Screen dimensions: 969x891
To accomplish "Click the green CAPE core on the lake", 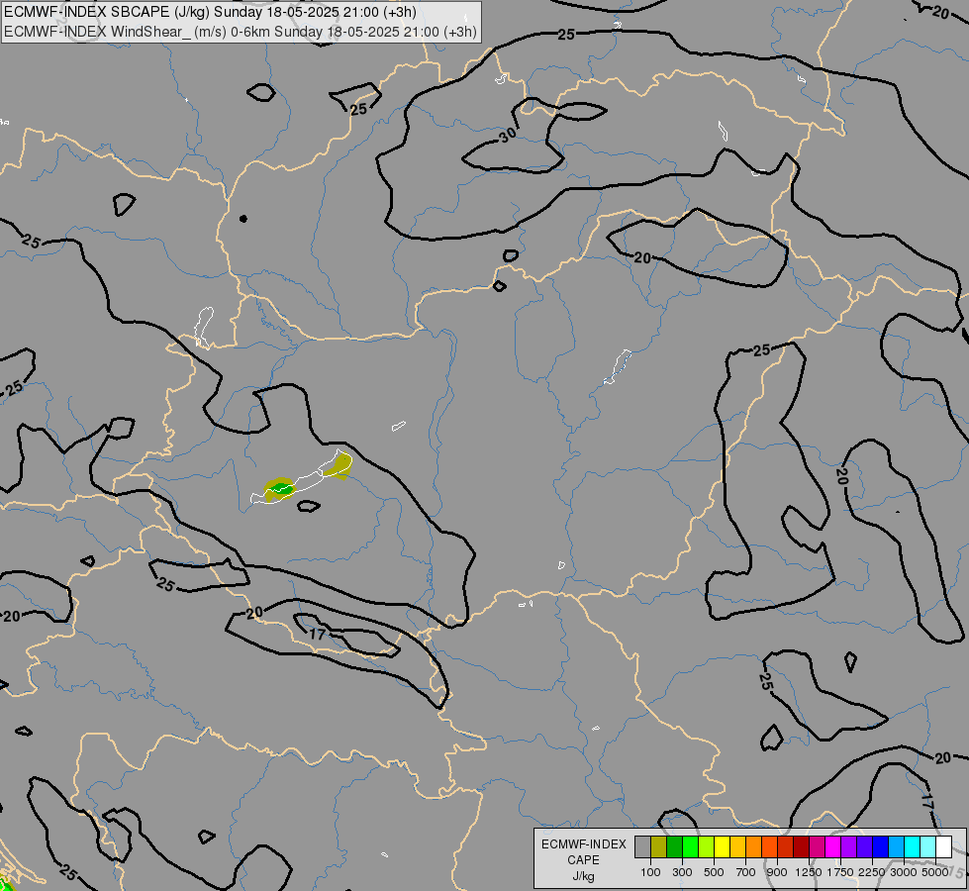I will pos(280,488).
